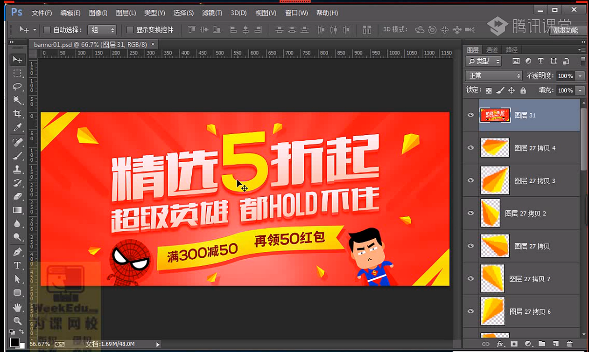
Task: Click delete layer trash icon
Action: (569, 344)
